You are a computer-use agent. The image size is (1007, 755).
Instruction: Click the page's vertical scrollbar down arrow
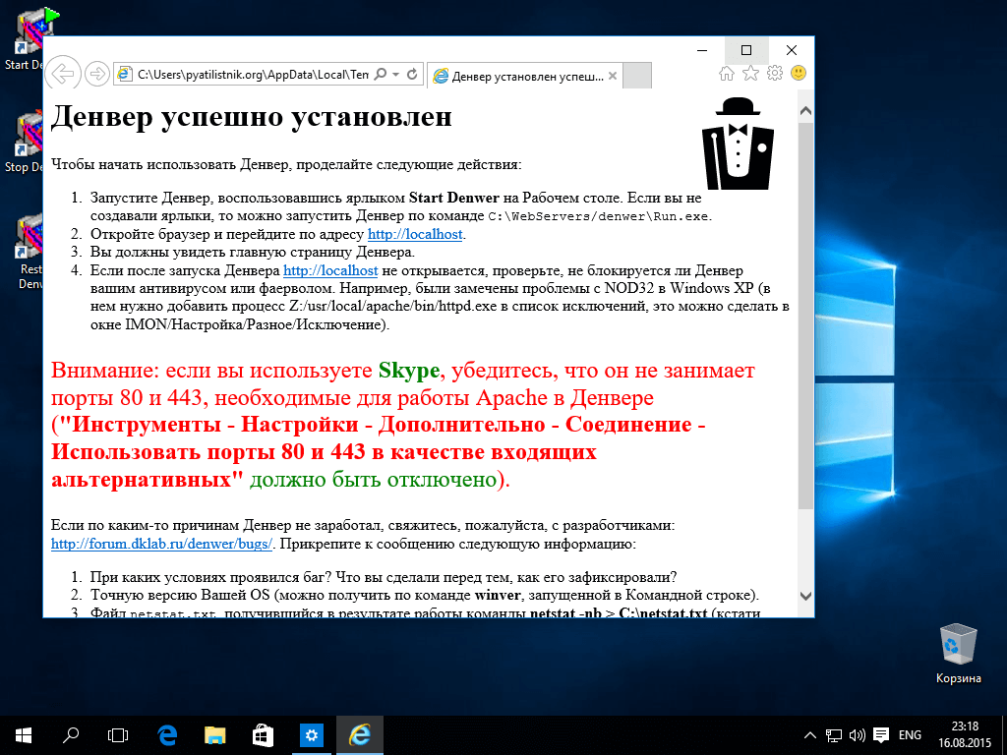pyautogui.click(x=805, y=596)
